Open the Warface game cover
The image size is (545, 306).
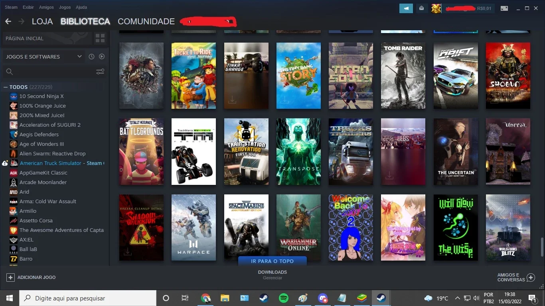click(x=194, y=228)
